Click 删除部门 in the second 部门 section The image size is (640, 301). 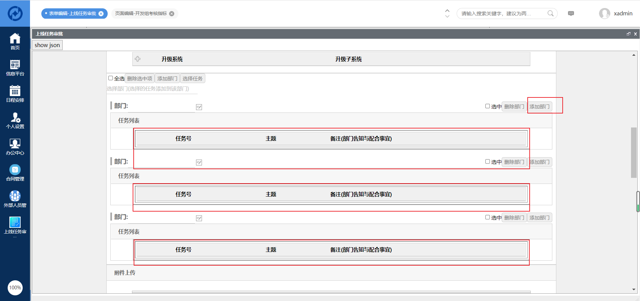coord(514,162)
